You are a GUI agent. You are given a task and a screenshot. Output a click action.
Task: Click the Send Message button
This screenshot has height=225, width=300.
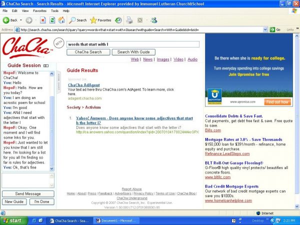click(x=28, y=194)
